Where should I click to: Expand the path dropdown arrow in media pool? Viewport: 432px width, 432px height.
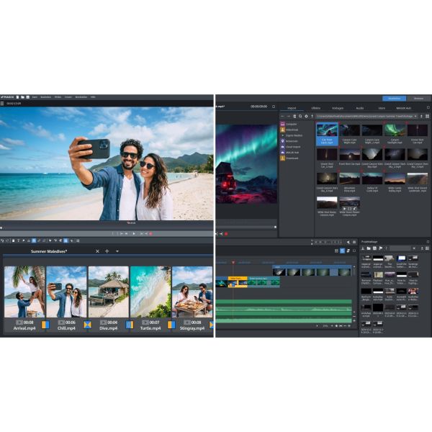[x=415, y=116]
